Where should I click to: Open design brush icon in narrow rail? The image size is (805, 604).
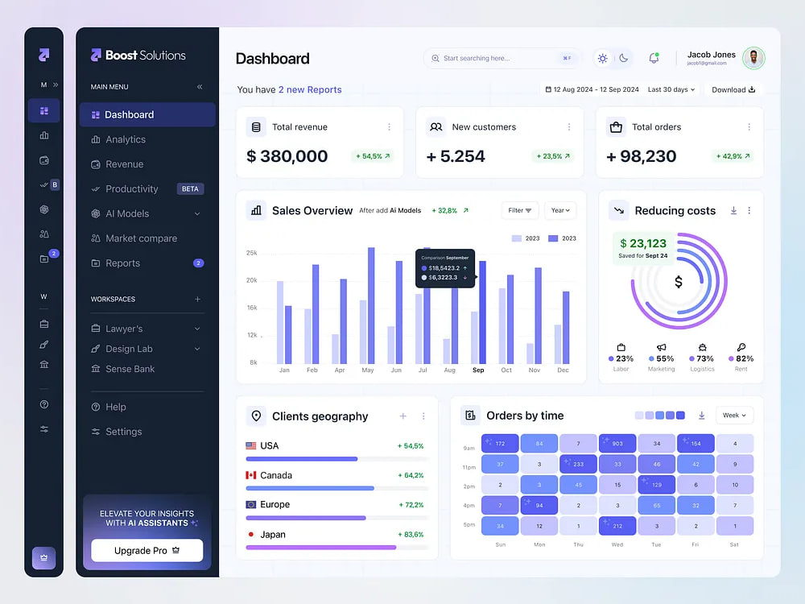(x=44, y=345)
